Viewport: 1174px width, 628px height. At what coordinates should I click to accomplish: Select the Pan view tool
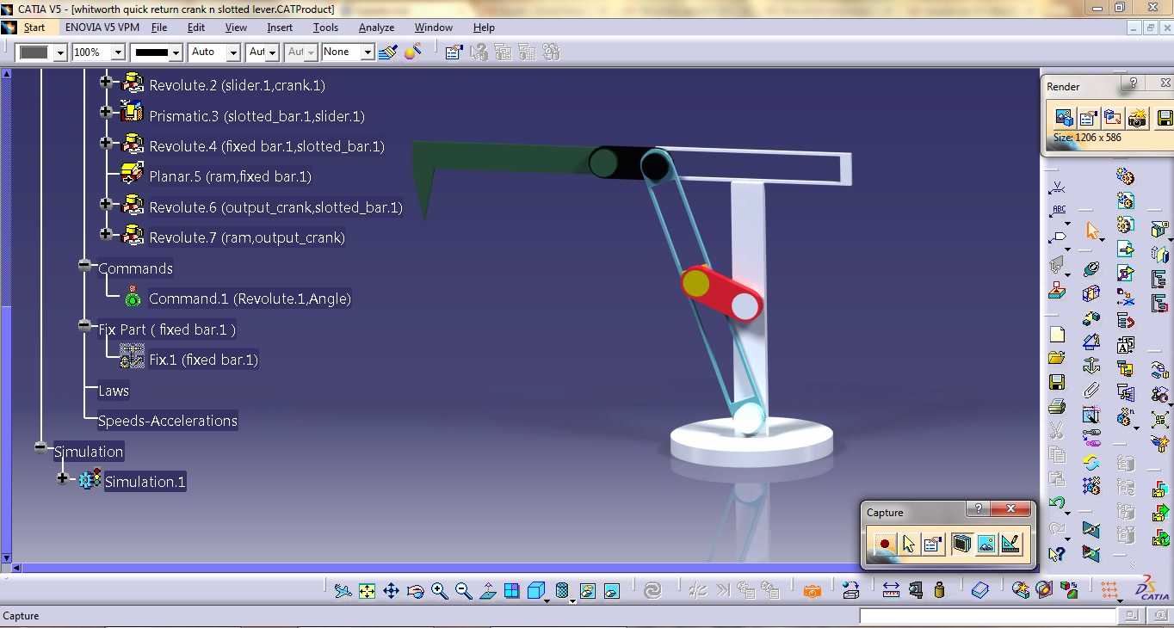[391, 591]
